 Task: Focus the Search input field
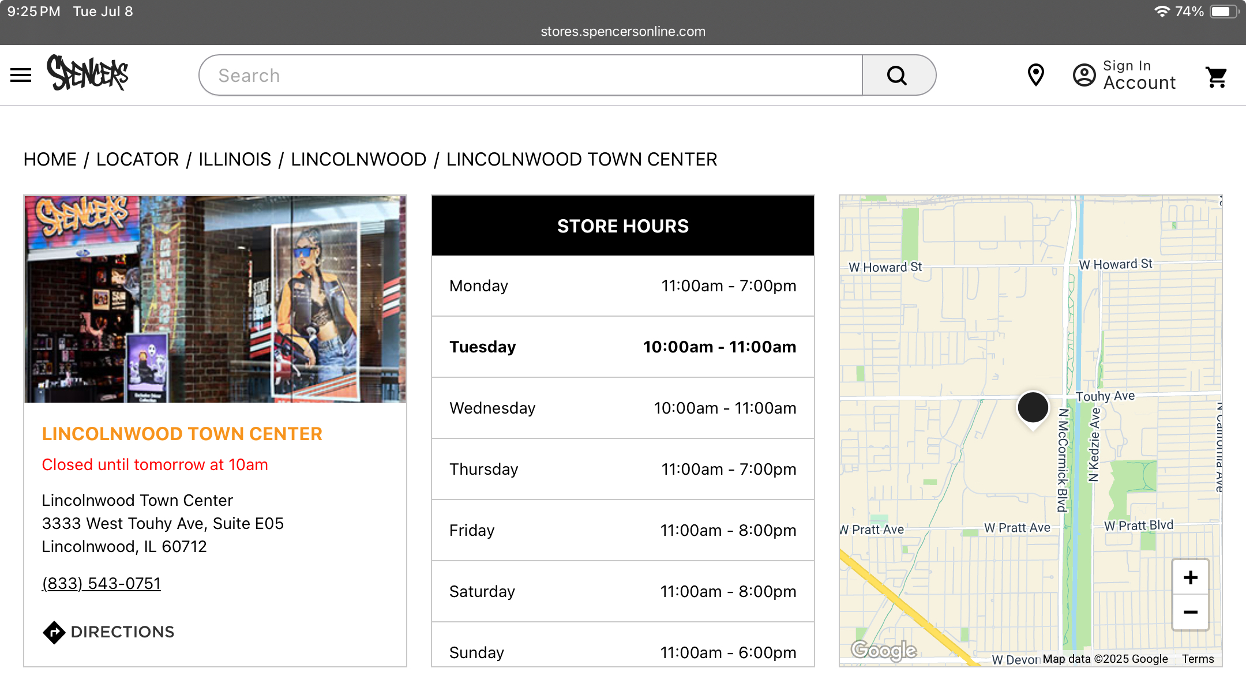tap(531, 76)
